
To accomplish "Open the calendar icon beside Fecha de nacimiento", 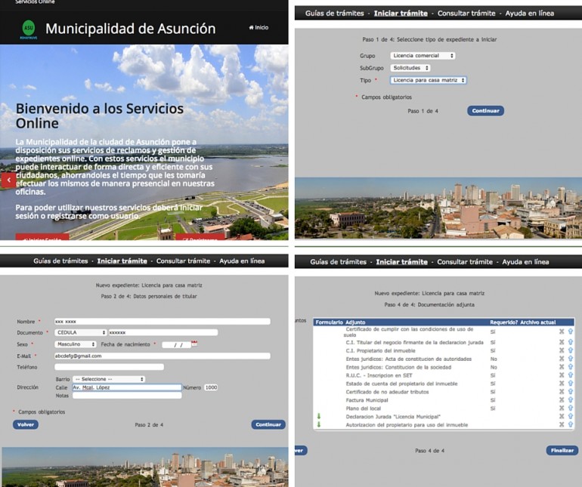I will 194,344.
